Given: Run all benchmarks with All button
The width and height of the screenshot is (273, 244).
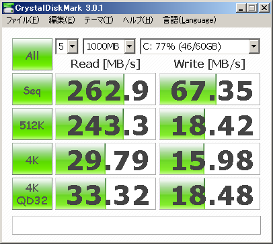Looking at the screenshot, I should pos(32,54).
